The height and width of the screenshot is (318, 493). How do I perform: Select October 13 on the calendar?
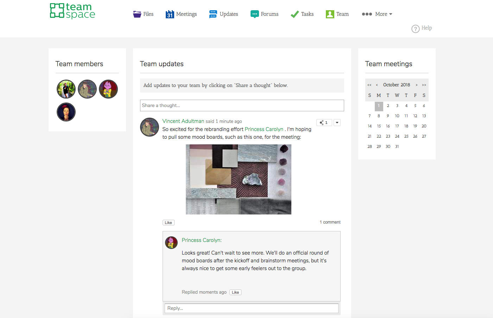[424, 116]
